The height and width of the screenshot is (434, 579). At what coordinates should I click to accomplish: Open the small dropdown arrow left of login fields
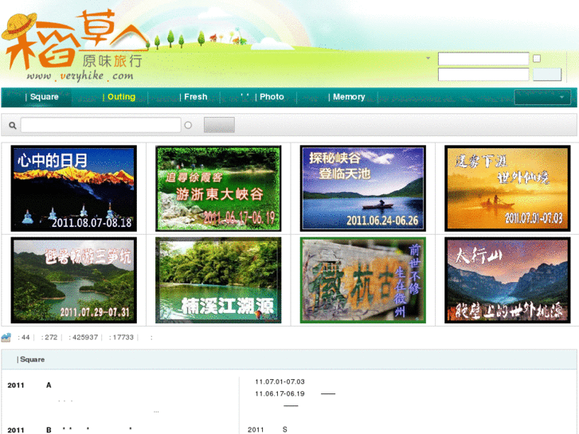point(428,58)
